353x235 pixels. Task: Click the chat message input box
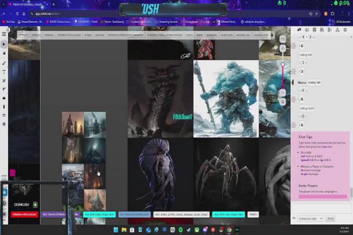pyautogui.click(x=321, y=209)
